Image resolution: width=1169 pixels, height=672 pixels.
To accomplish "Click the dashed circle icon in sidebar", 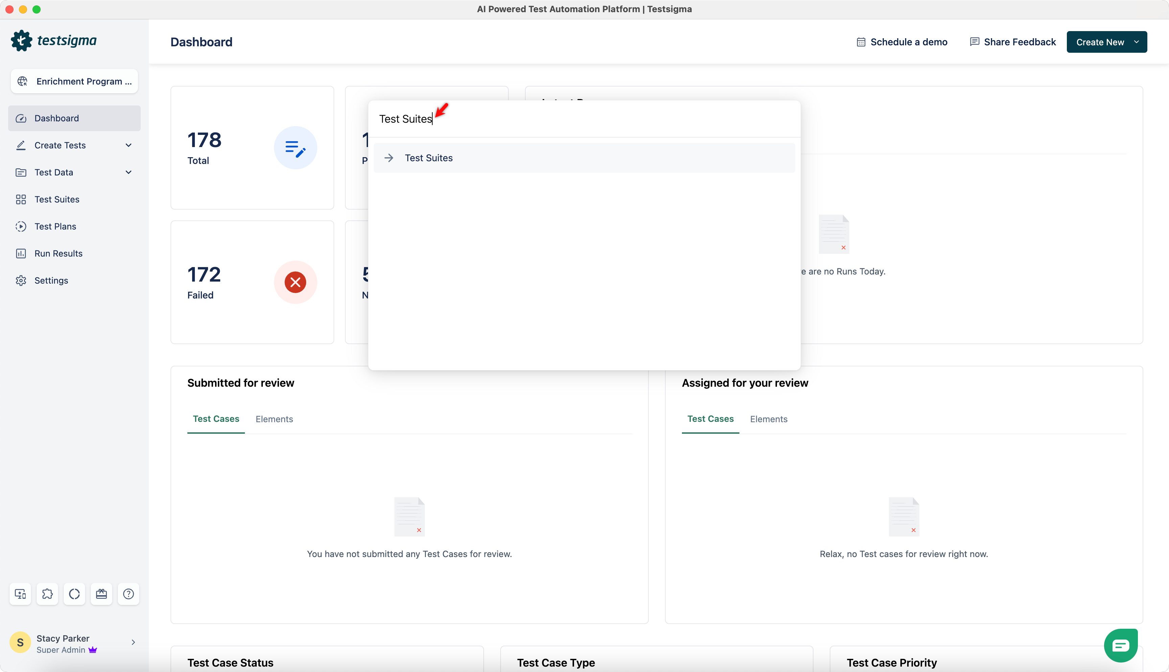I will point(74,594).
